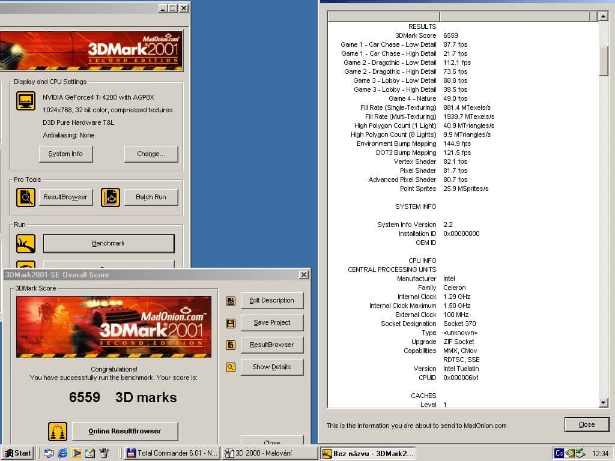
Task: Click the ResultBrowser document icon in score dialog
Action: coord(231,345)
